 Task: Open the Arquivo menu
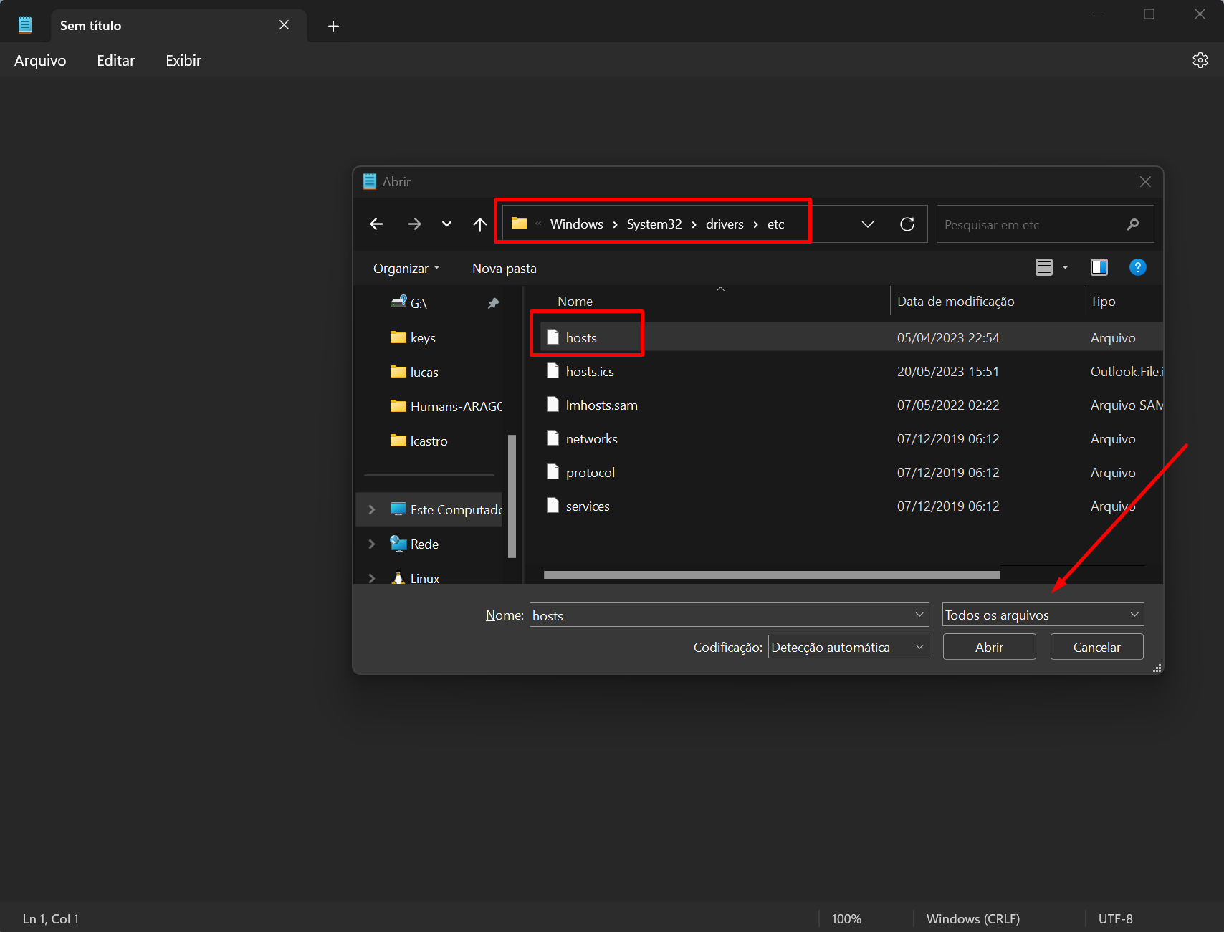(x=40, y=61)
